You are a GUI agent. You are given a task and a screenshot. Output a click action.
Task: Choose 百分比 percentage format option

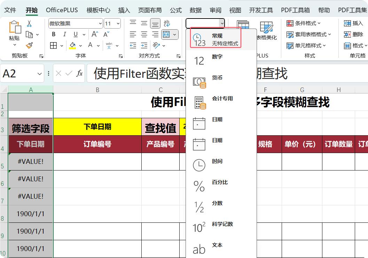point(221,186)
